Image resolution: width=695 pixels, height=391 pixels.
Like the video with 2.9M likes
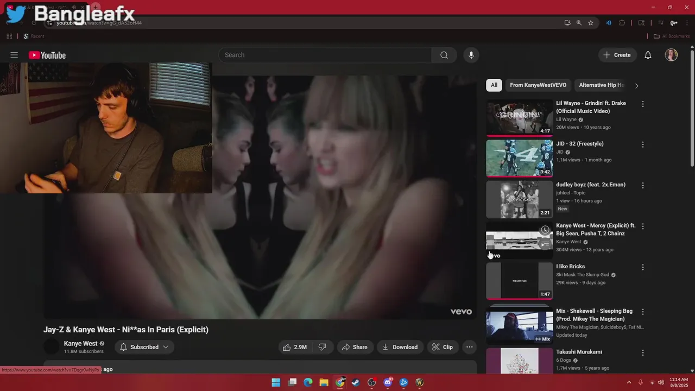[295, 347]
